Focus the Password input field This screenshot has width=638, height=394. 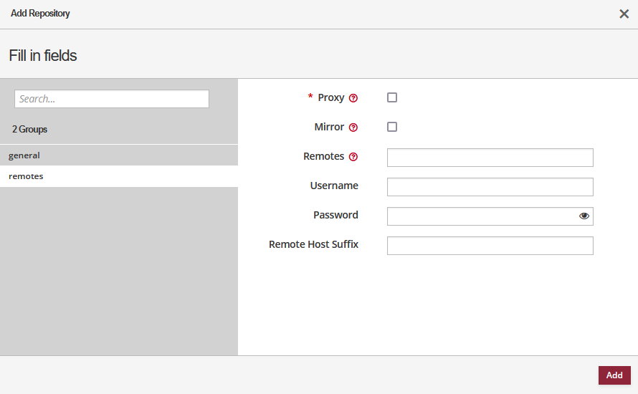click(490, 216)
